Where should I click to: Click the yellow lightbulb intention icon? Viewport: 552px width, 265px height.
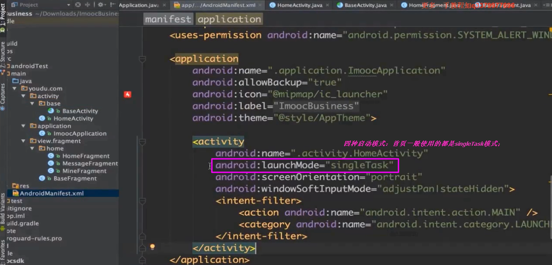tap(152, 247)
